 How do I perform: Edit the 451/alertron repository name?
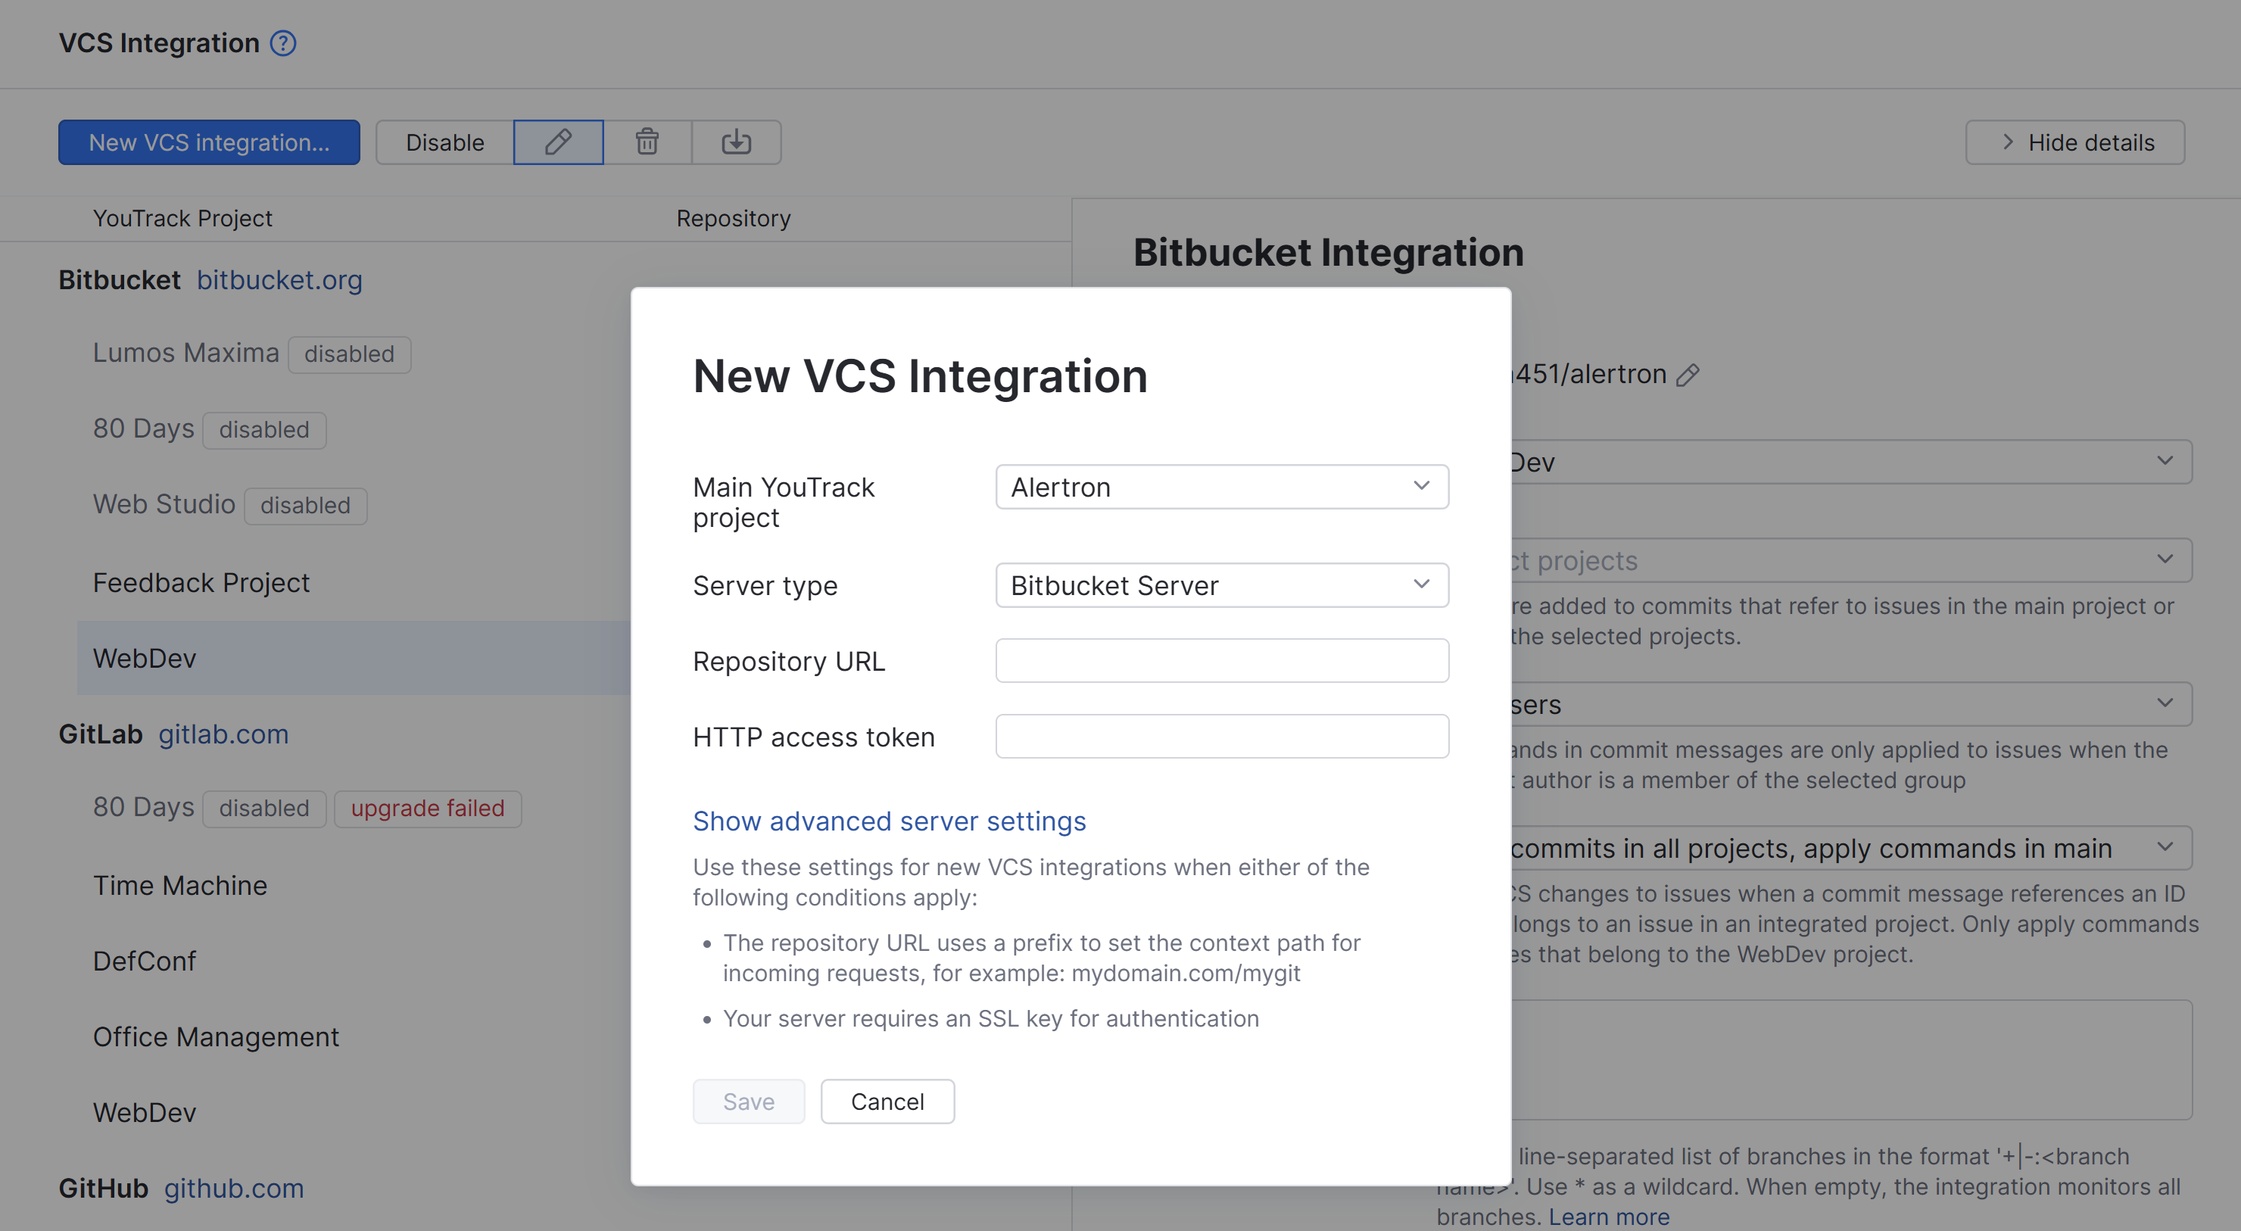pyautogui.click(x=1688, y=374)
